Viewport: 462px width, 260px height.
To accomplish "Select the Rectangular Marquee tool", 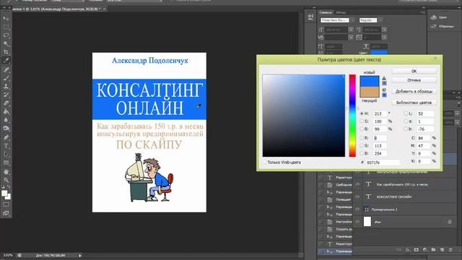I will coord(6,27).
